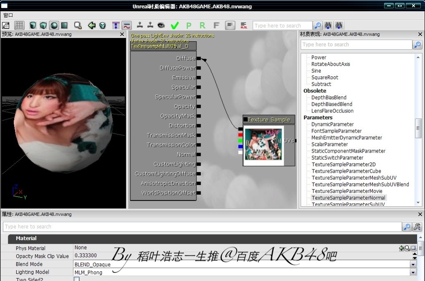
Task: Select Subtract expression in the list
Action: [x=321, y=84]
